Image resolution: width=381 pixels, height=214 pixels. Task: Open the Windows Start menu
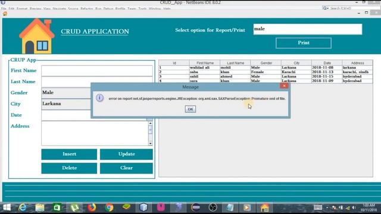coord(7,207)
